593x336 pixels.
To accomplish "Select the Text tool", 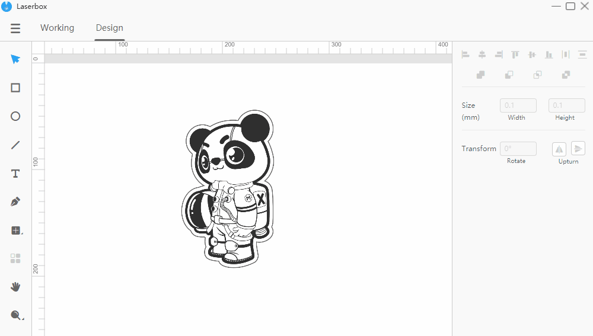I will click(x=15, y=174).
